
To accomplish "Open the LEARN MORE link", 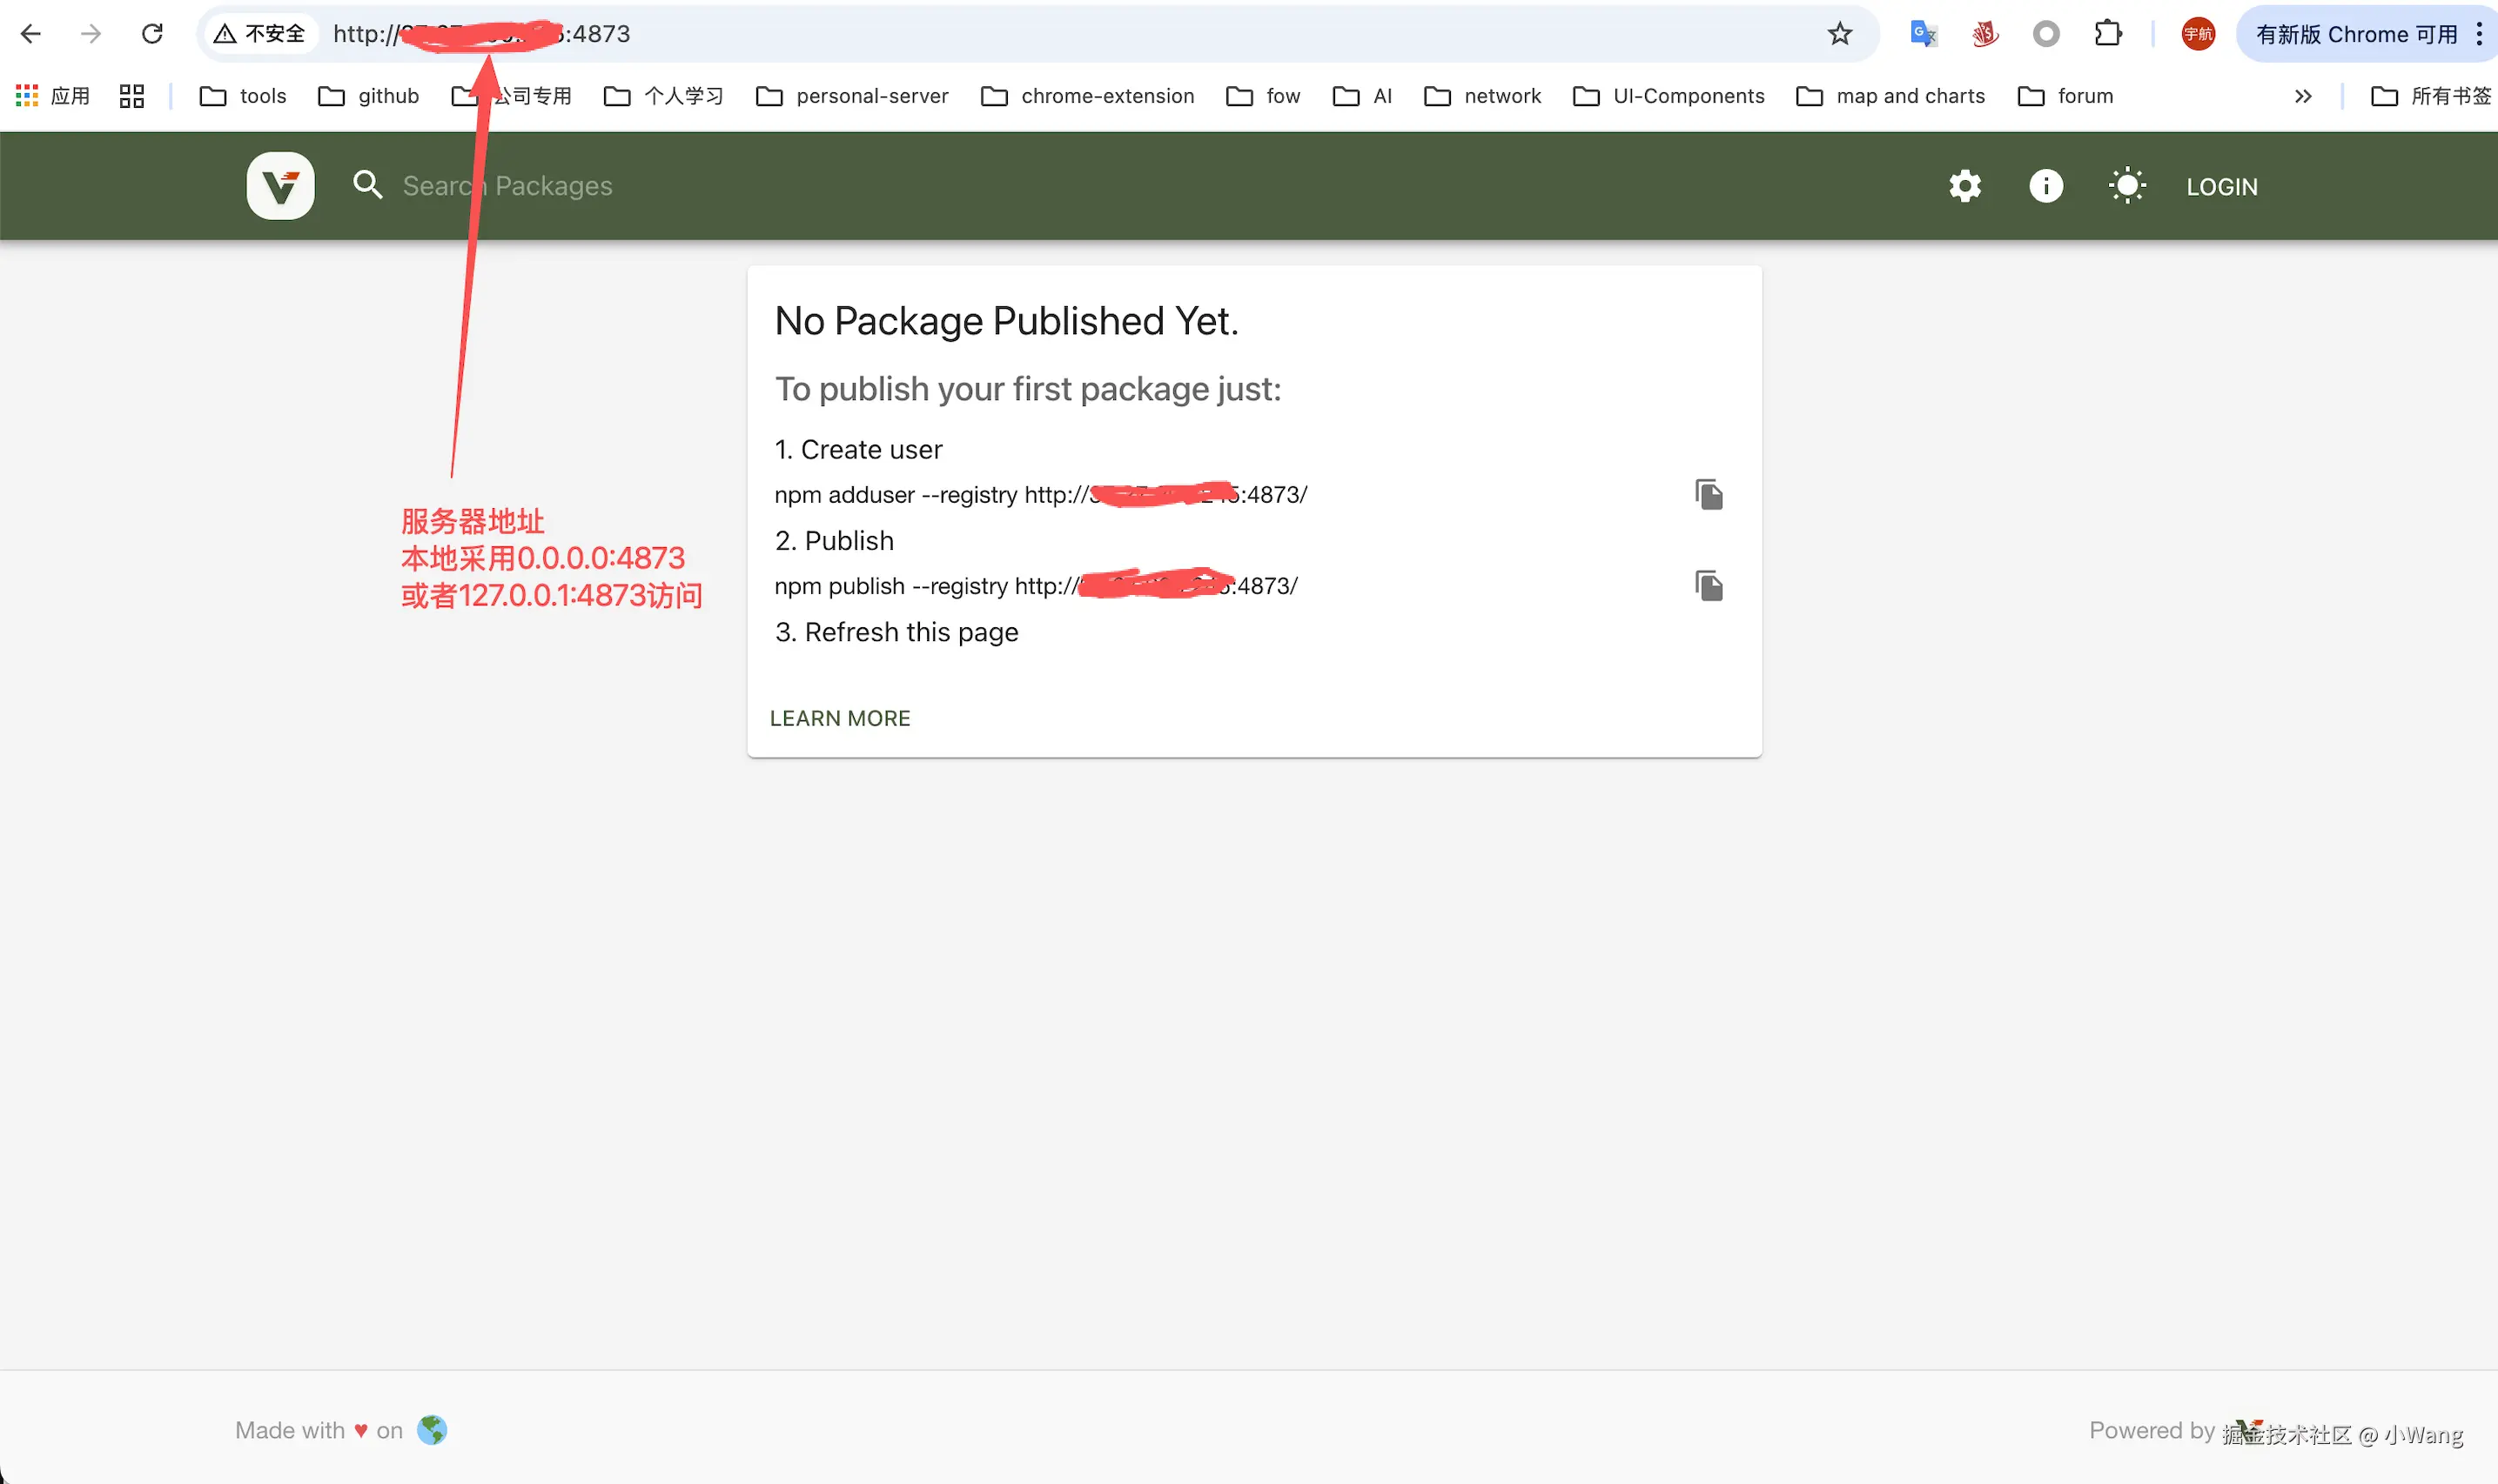I will pos(839,718).
